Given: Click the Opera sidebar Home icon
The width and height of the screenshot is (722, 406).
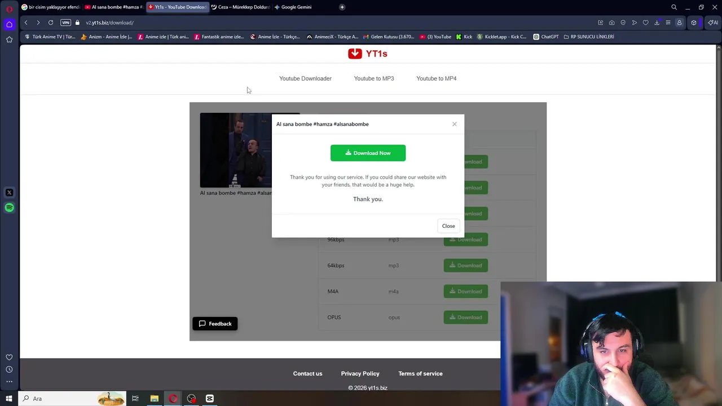Looking at the screenshot, I should 9,24.
